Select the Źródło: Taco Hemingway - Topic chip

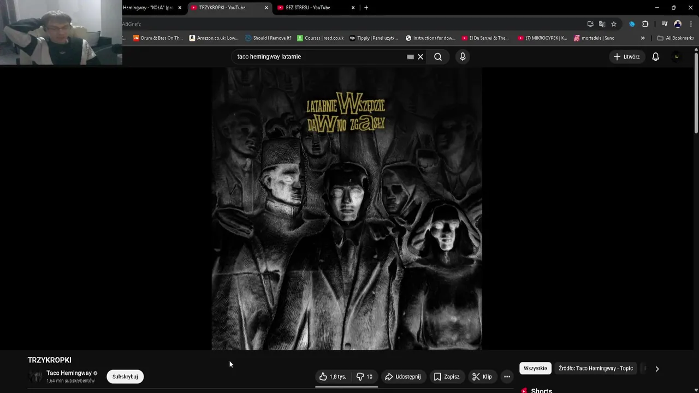coord(596,368)
